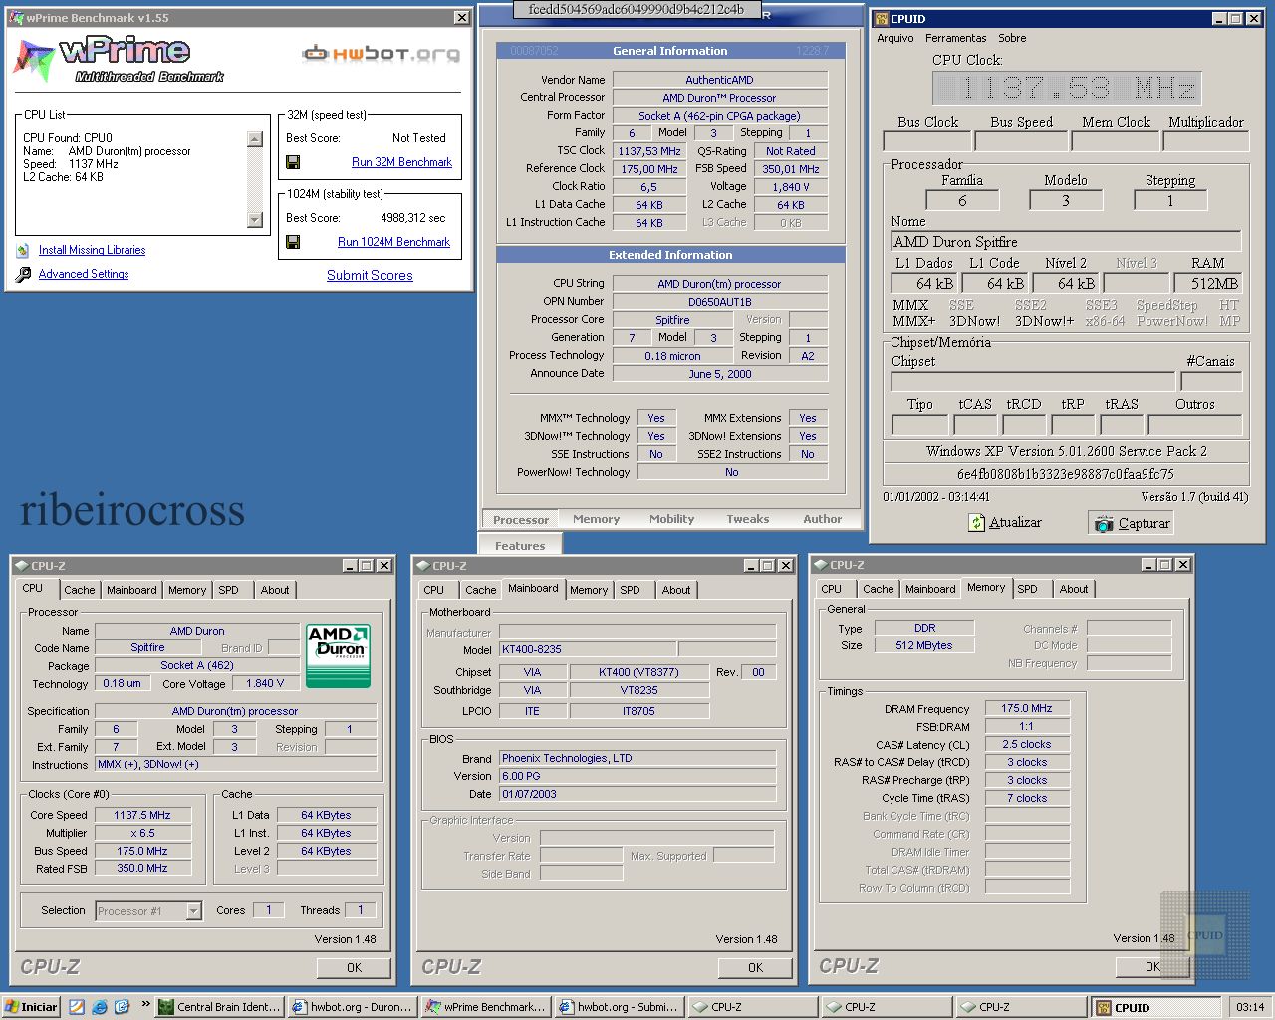Open Internet Explorer from quick launch

(100, 1007)
